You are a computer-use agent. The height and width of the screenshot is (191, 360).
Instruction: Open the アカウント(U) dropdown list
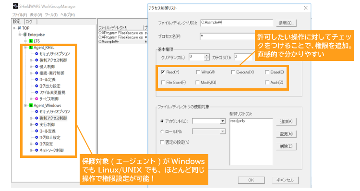pos(222,121)
